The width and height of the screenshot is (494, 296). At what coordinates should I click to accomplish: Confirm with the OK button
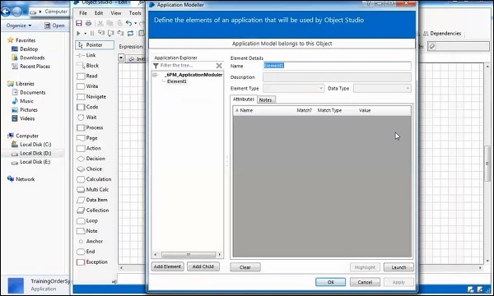330,282
